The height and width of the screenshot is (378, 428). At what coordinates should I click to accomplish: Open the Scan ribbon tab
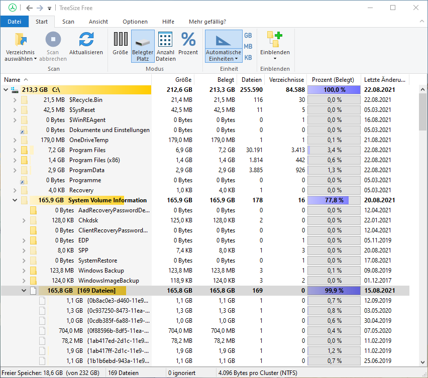(68, 22)
